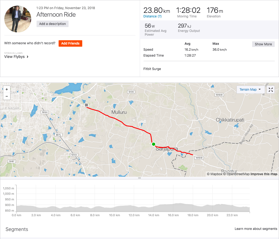Viewport: 279px width, 239px height.
Task: Zoom out the map with minus button
Action: (x=6, y=96)
